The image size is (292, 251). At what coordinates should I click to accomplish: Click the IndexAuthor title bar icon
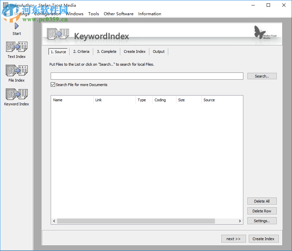pyautogui.click(x=5, y=5)
